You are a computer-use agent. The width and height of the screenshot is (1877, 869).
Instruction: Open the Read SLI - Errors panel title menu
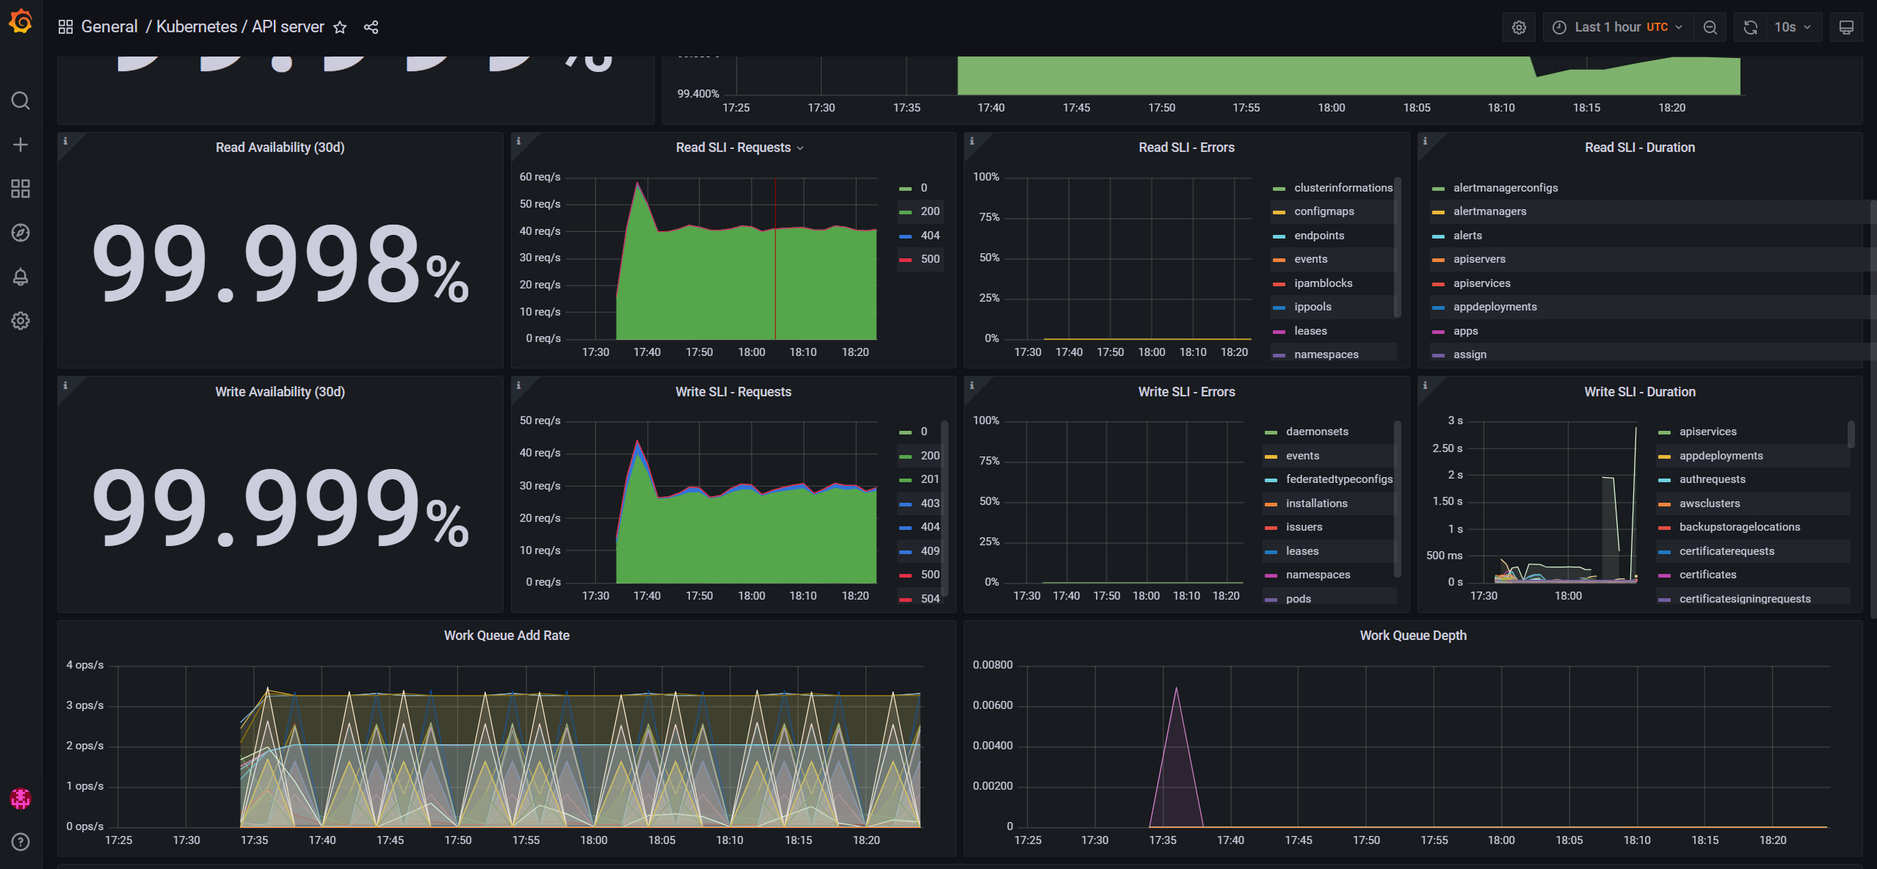pos(1186,148)
